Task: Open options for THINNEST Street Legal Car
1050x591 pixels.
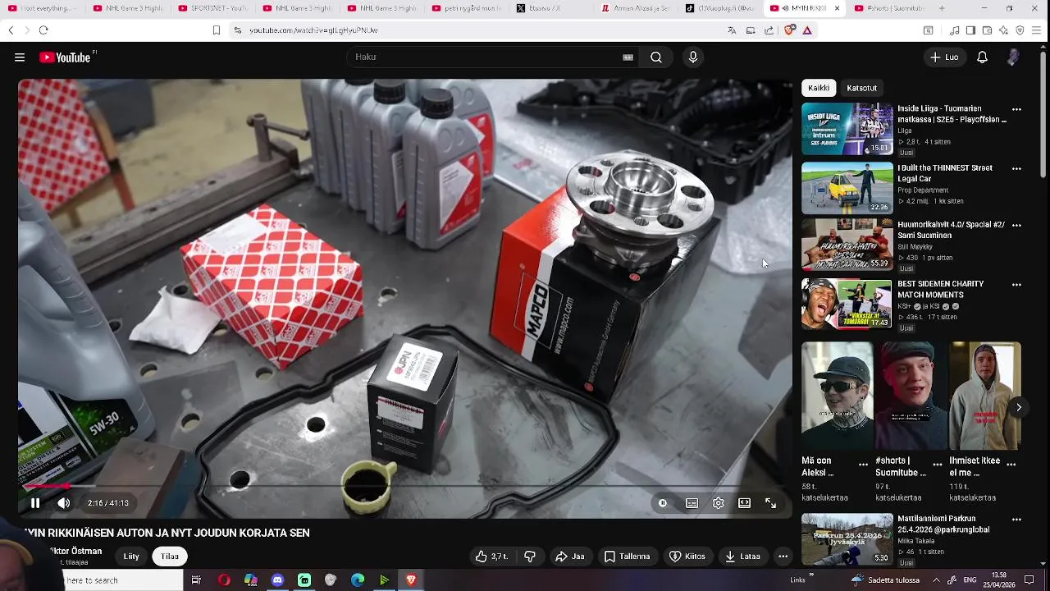Action: click(x=1016, y=169)
